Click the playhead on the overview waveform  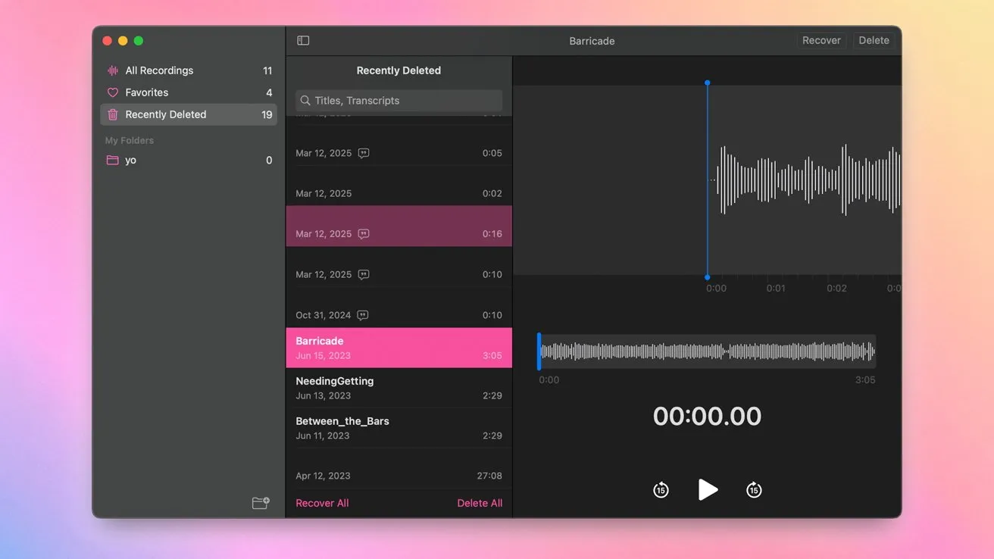click(539, 350)
